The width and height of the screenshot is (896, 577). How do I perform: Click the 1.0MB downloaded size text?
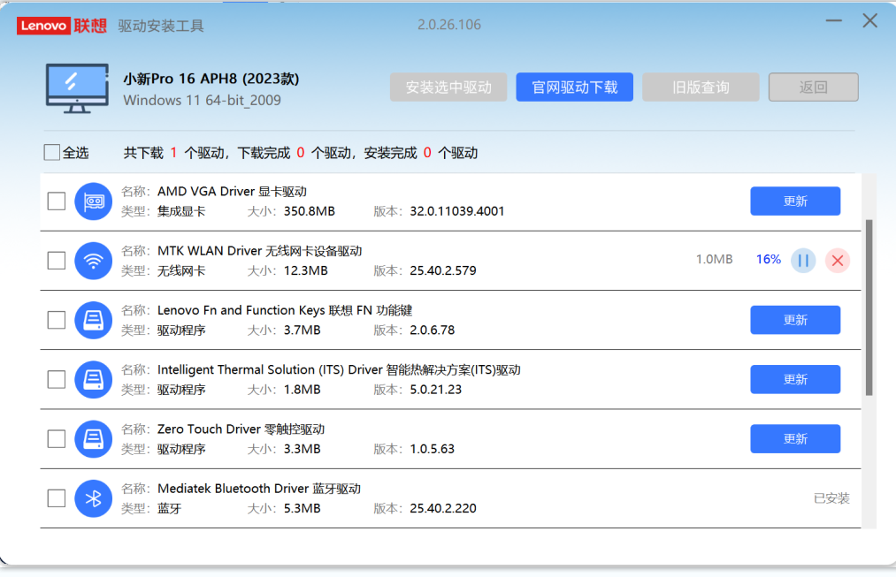tap(715, 260)
